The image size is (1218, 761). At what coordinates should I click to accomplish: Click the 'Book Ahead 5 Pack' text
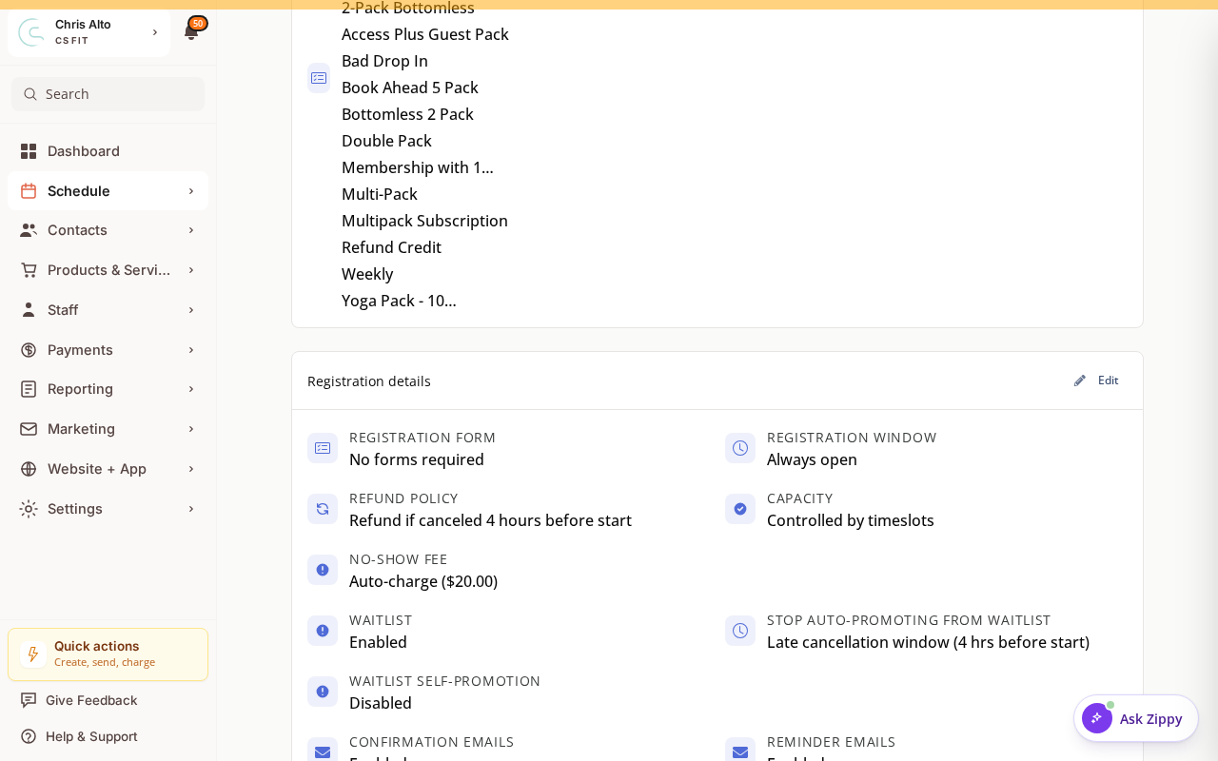(x=410, y=88)
